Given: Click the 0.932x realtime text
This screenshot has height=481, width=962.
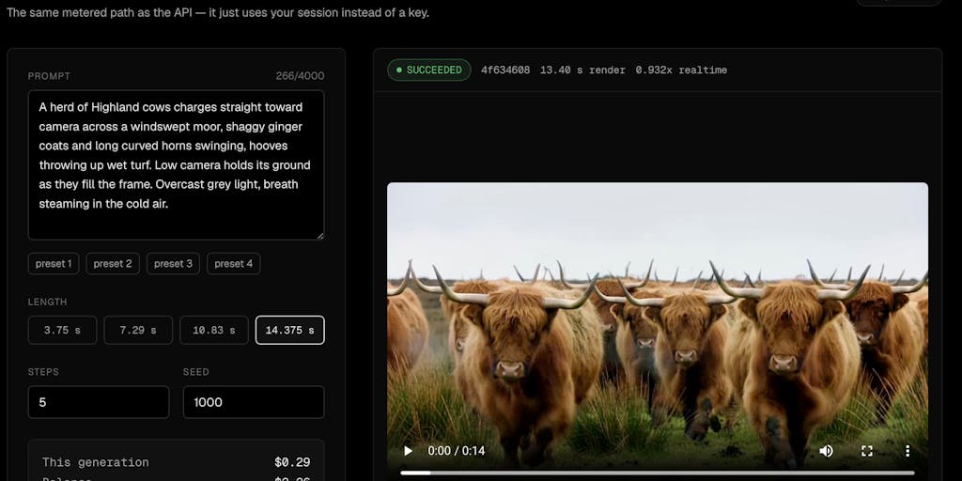Looking at the screenshot, I should [681, 70].
